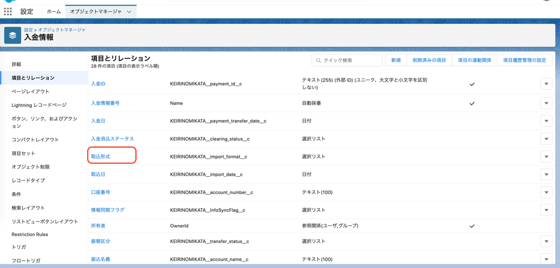
Task: Click the 入金情報 object layers icon
Action: click(x=13, y=35)
